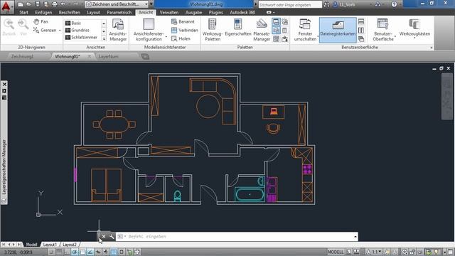455x256 pixels.
Task: Open quick access toolbar customize dropdown
Action: (151, 4)
